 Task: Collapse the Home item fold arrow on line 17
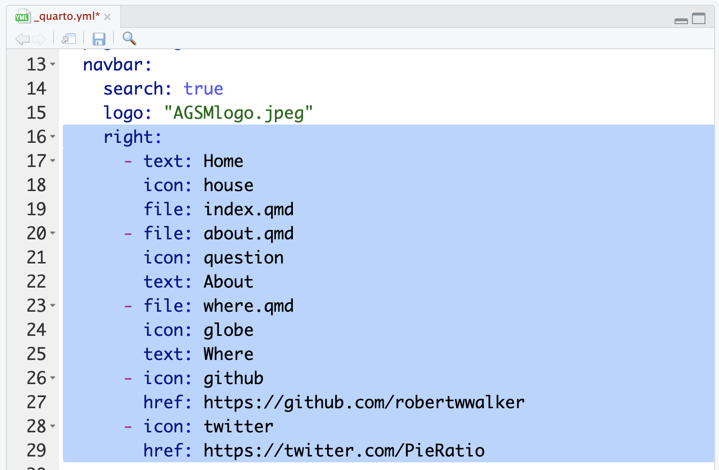53,161
